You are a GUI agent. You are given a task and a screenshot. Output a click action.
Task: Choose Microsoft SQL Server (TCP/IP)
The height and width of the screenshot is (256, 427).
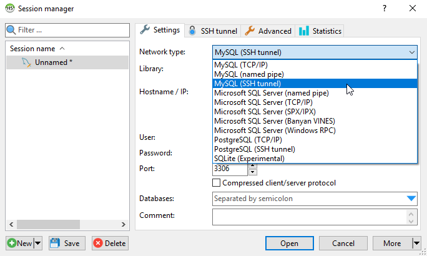pos(315,102)
